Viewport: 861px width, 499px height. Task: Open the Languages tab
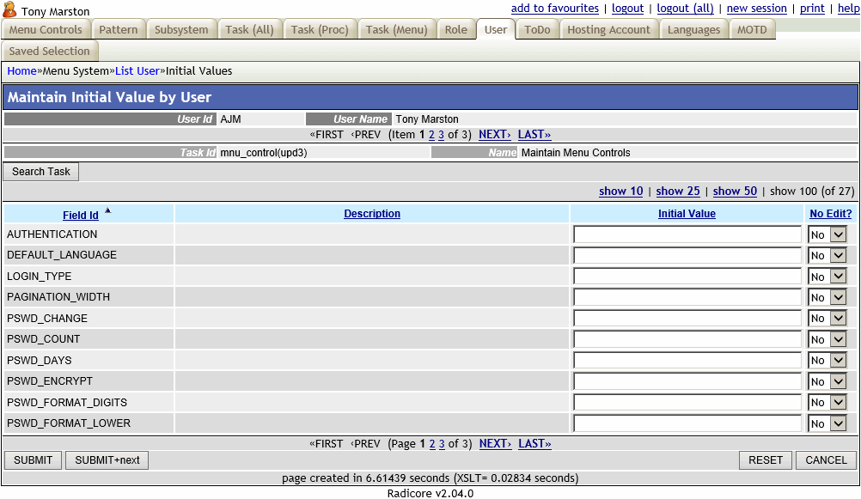click(x=693, y=28)
